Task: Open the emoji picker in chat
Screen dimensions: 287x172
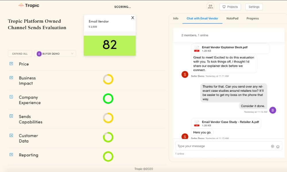Action: point(278,146)
